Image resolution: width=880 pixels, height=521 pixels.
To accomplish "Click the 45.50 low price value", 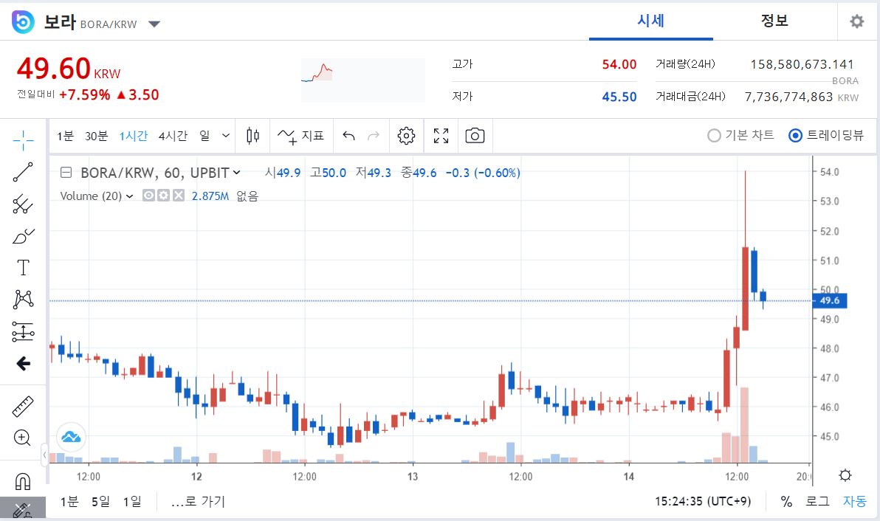I will (619, 97).
